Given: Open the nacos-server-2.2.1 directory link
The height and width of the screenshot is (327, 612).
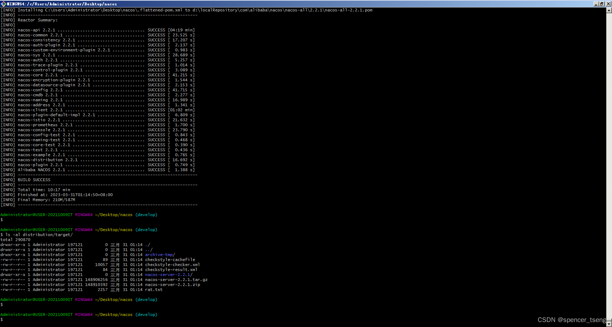Looking at the screenshot, I should pos(168,275).
